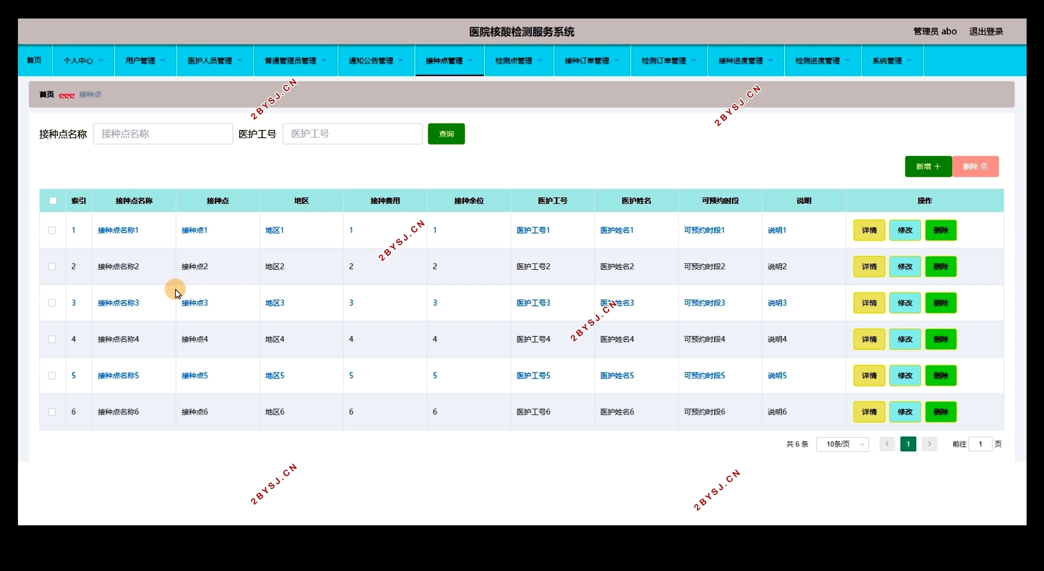View 详情 for 接种点名称1

tap(869, 230)
